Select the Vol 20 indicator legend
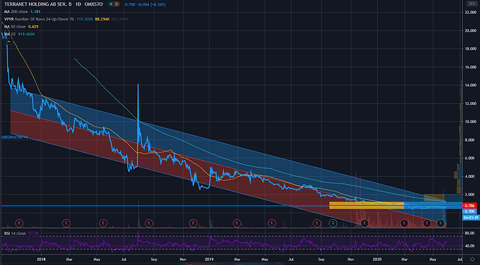Image resolution: width=480 pixels, height=265 pixels. point(10,34)
